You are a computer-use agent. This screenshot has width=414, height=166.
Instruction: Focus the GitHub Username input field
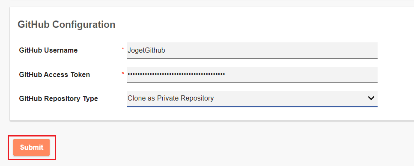pos(252,50)
